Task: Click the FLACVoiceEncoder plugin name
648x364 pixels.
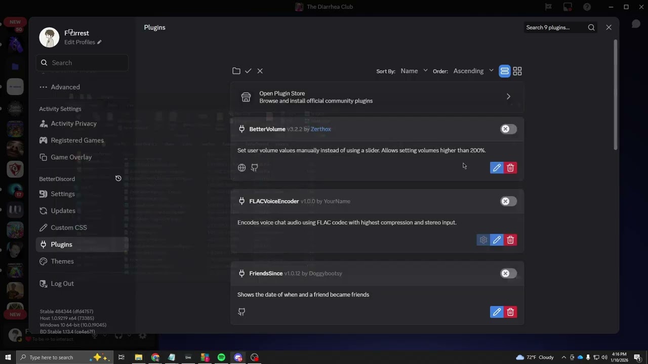Action: coord(274,201)
